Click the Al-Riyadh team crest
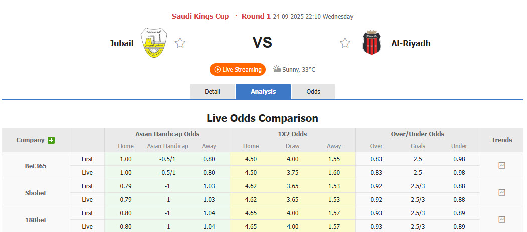This screenshot has height=232, width=527. click(x=372, y=43)
